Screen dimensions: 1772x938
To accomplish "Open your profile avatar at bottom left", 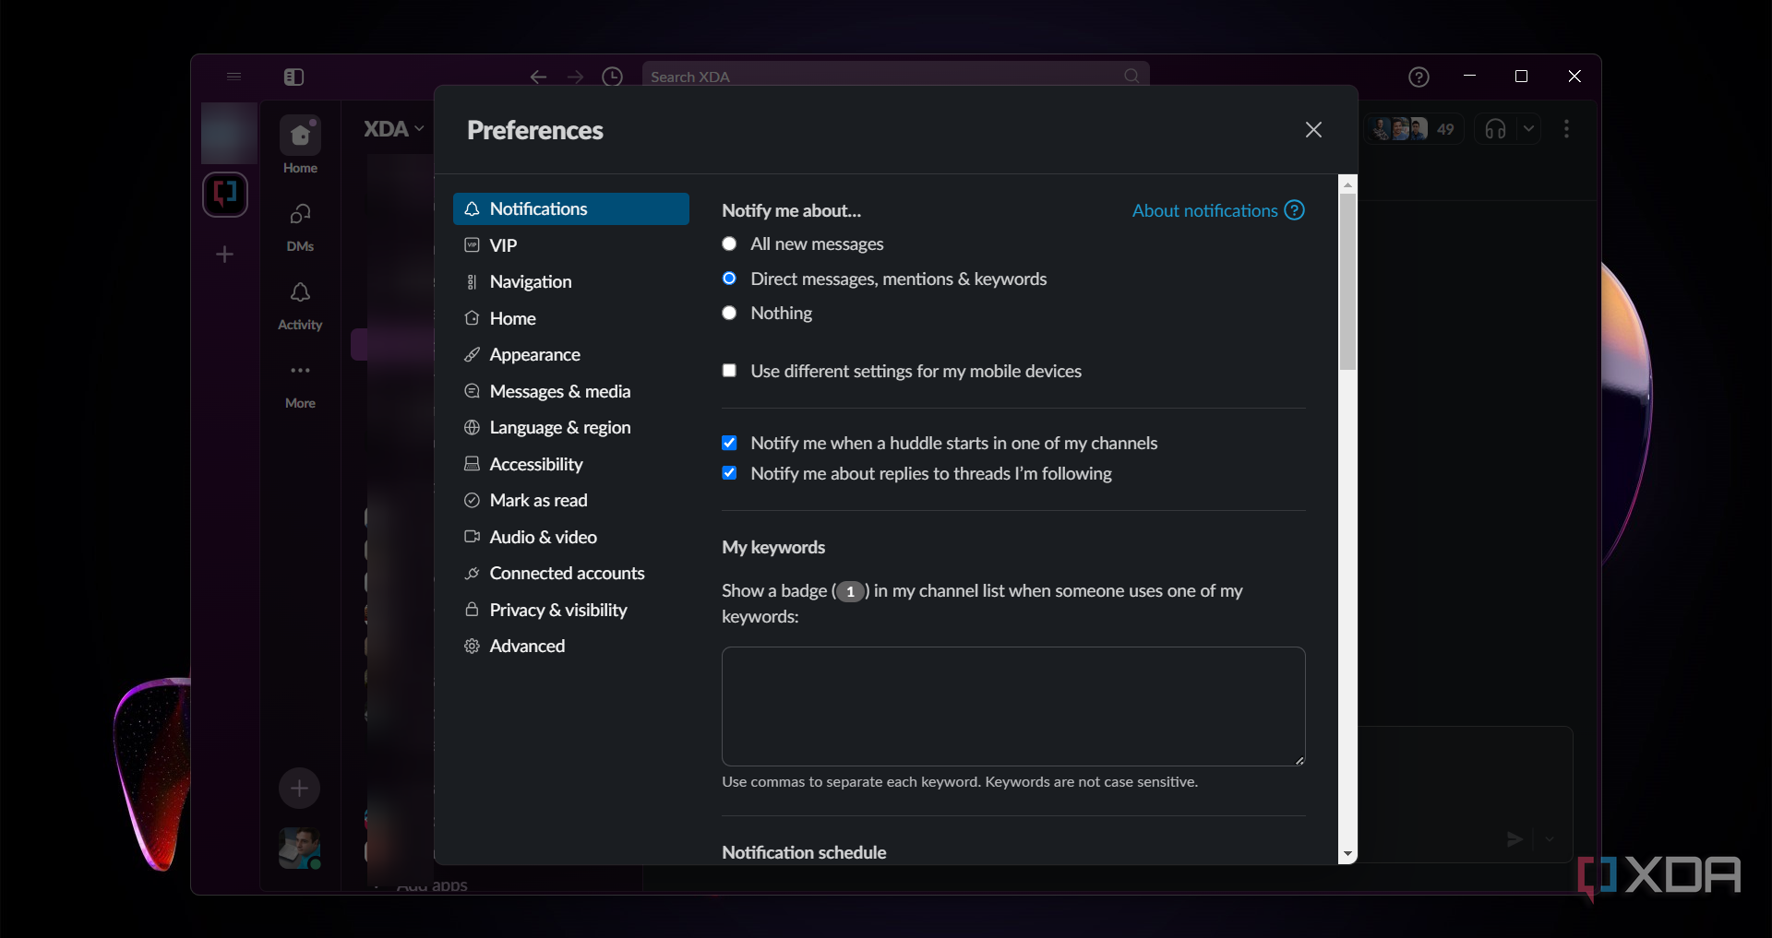I will (300, 848).
